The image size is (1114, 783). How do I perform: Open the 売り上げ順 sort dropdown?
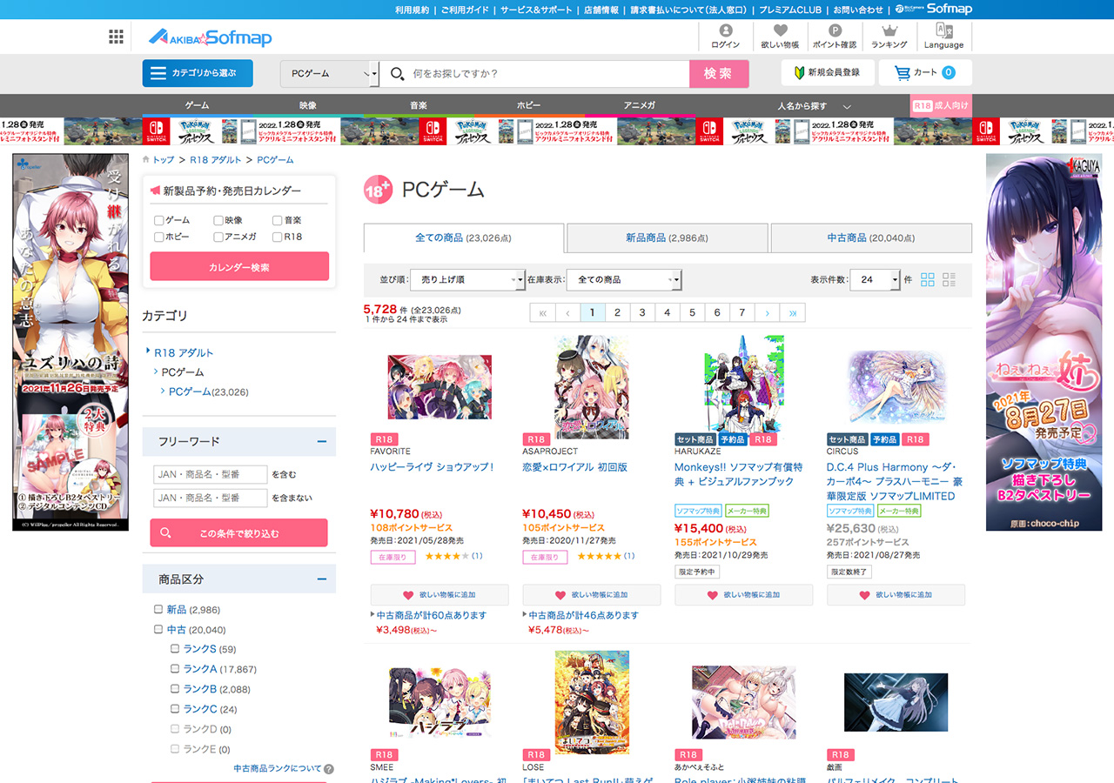tap(466, 279)
